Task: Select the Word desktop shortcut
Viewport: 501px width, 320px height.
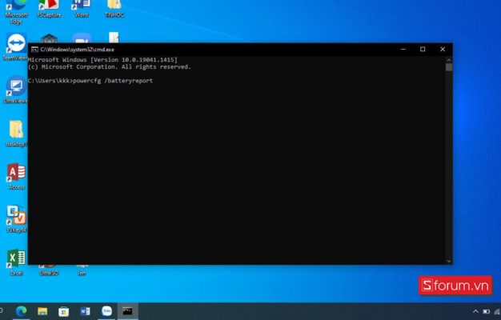Action: tap(81, 6)
